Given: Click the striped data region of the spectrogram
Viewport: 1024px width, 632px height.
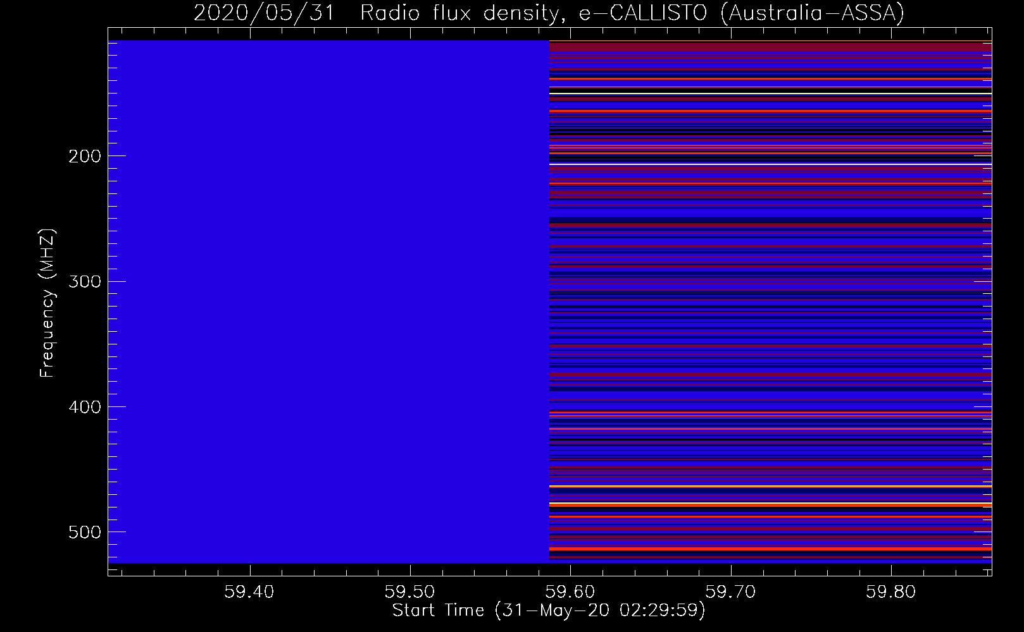Looking at the screenshot, I should click(770, 301).
